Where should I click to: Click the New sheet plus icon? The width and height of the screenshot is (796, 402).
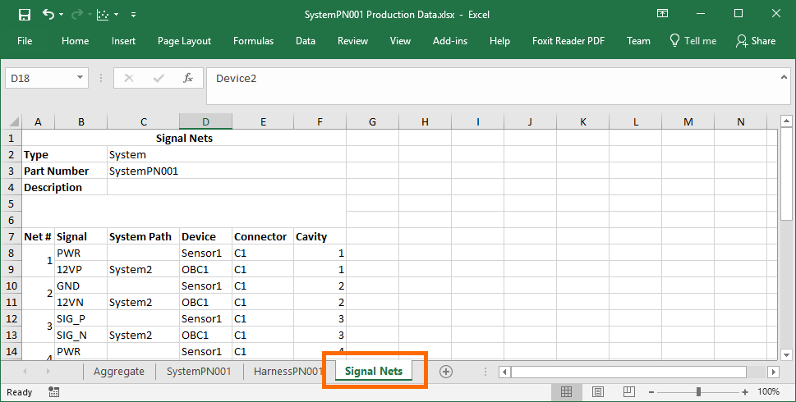coord(445,372)
